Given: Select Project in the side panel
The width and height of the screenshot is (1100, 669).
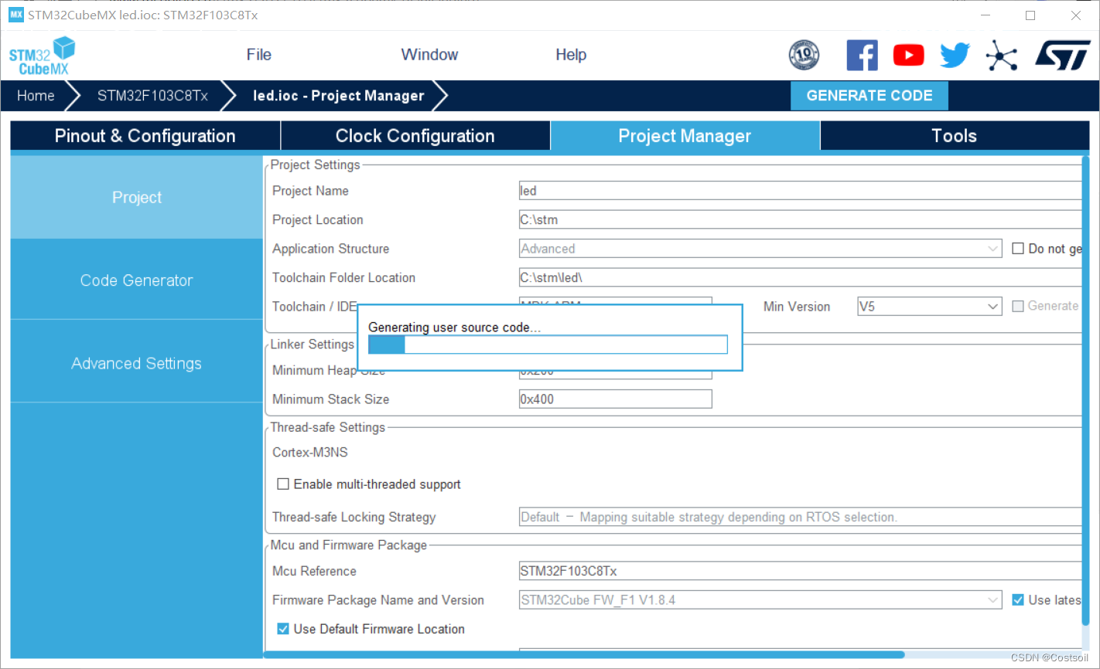Looking at the screenshot, I should (137, 197).
